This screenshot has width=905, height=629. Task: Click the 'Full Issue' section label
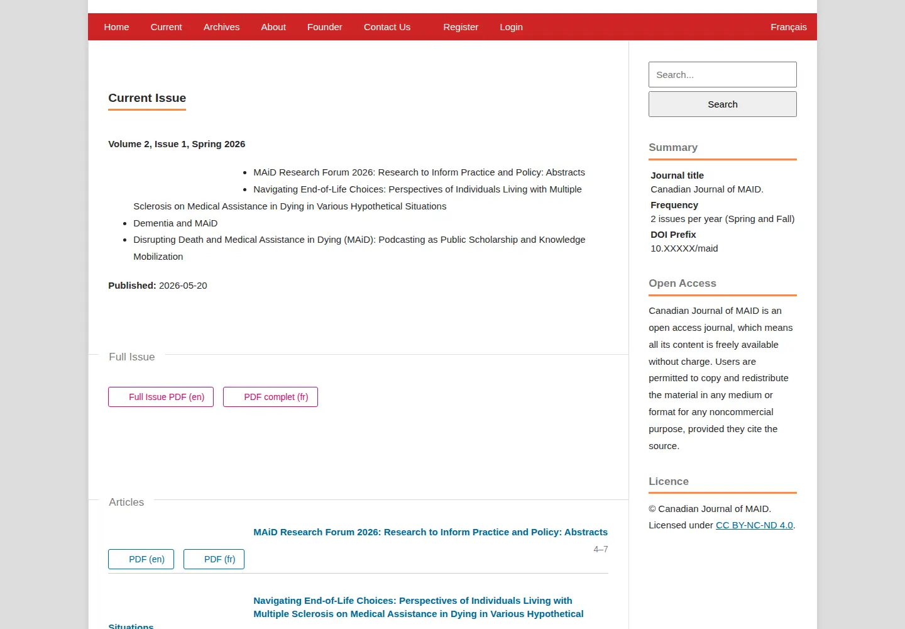(x=131, y=357)
